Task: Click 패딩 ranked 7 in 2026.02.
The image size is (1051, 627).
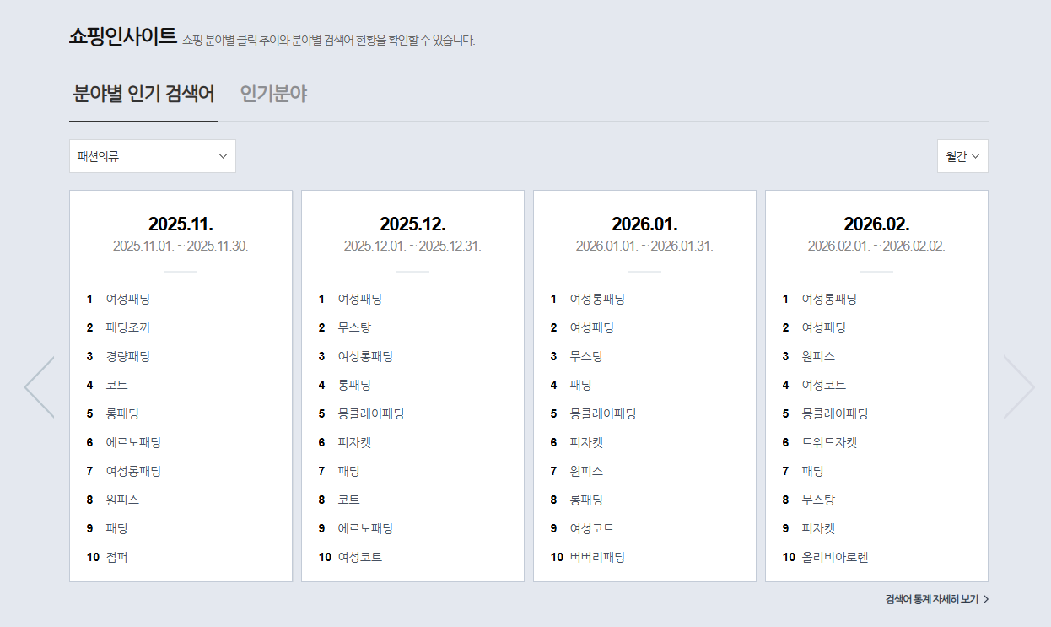Action: click(x=813, y=471)
